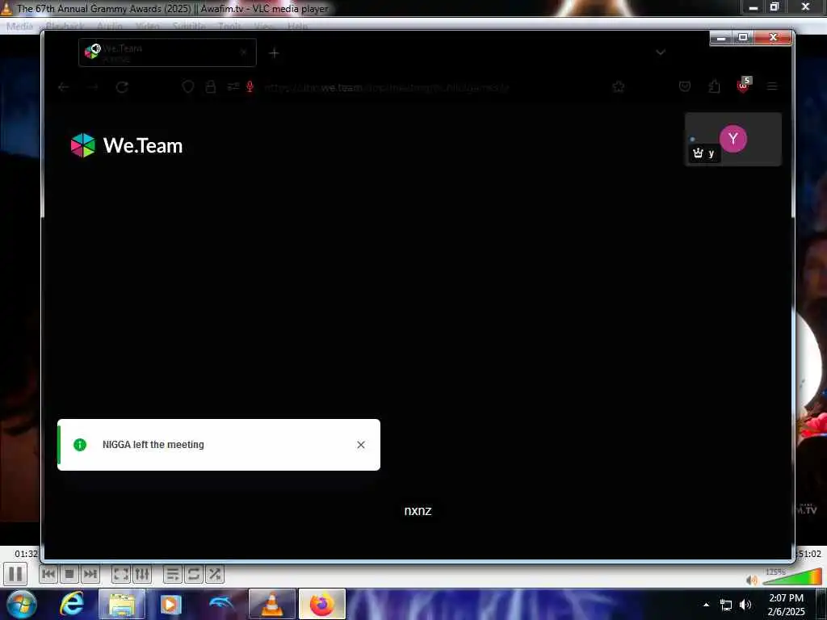
Task: Open Firefox extensions menu
Action: click(714, 86)
